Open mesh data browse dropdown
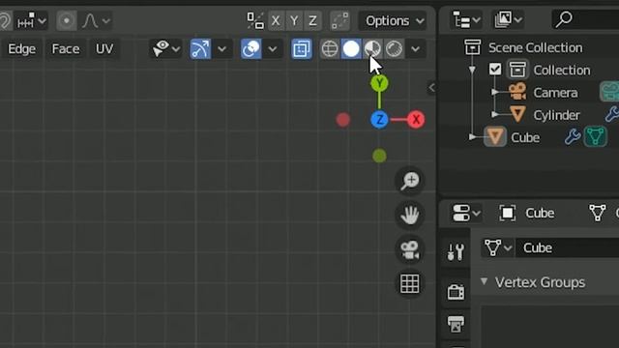 (498, 247)
